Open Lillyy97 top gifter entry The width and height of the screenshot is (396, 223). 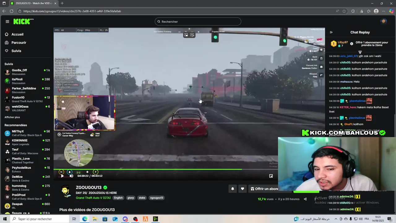pos(339,44)
